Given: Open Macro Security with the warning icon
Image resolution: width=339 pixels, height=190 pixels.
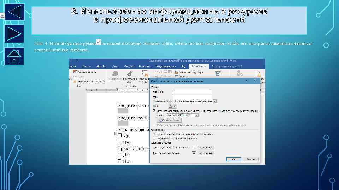Looking at the screenshot, I should point(75,81).
